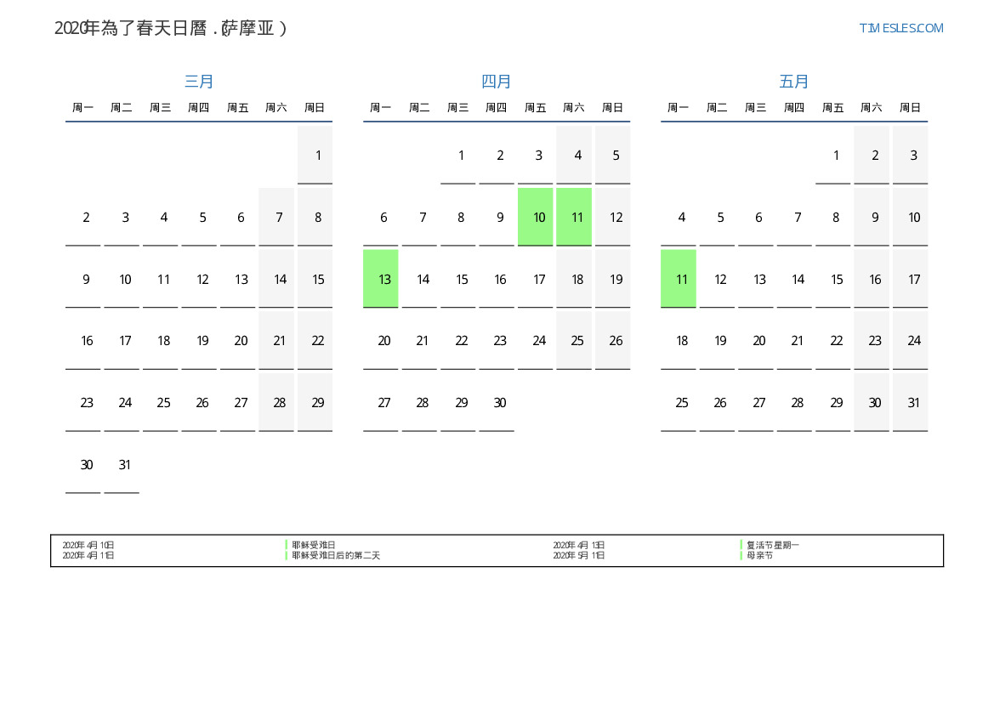The image size is (994, 703).
Task: Select April 30 in the 四月 calendar
Action: coord(497,403)
